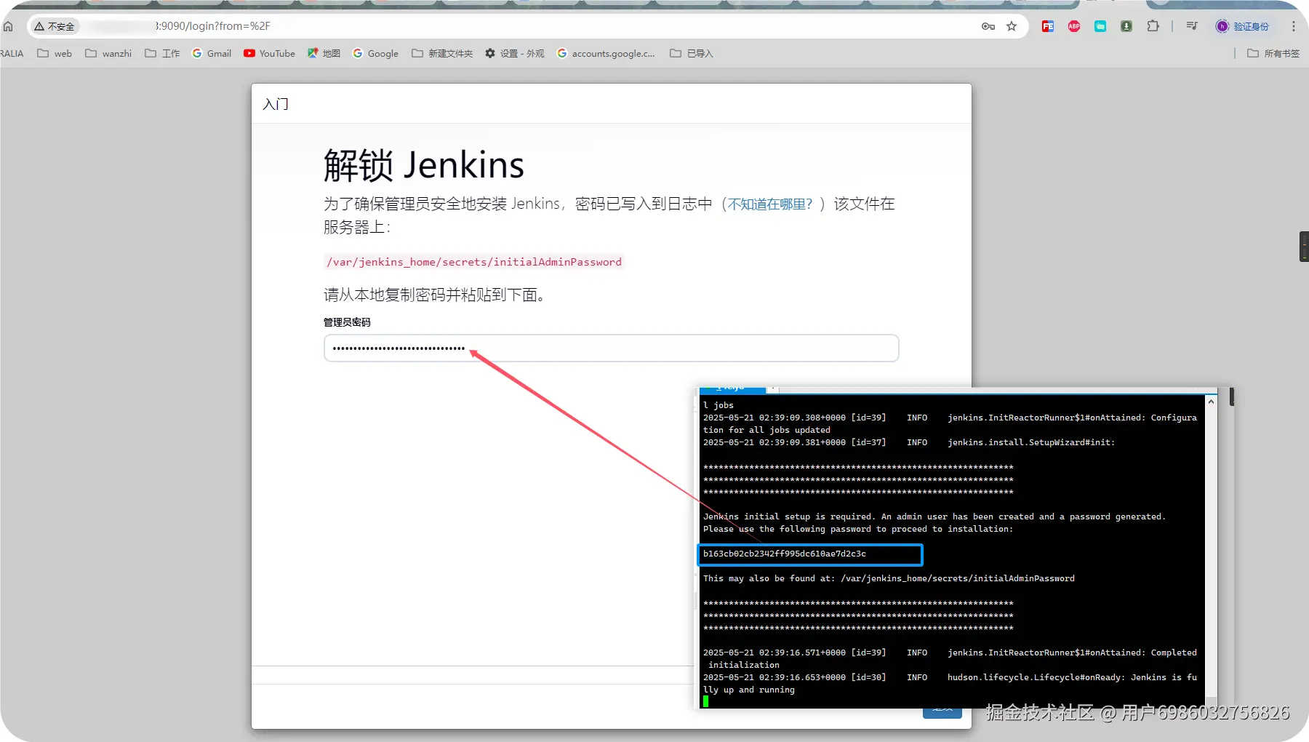Click the 不安全 site security indicator
Image resolution: width=1309 pixels, height=742 pixels.
(55, 26)
